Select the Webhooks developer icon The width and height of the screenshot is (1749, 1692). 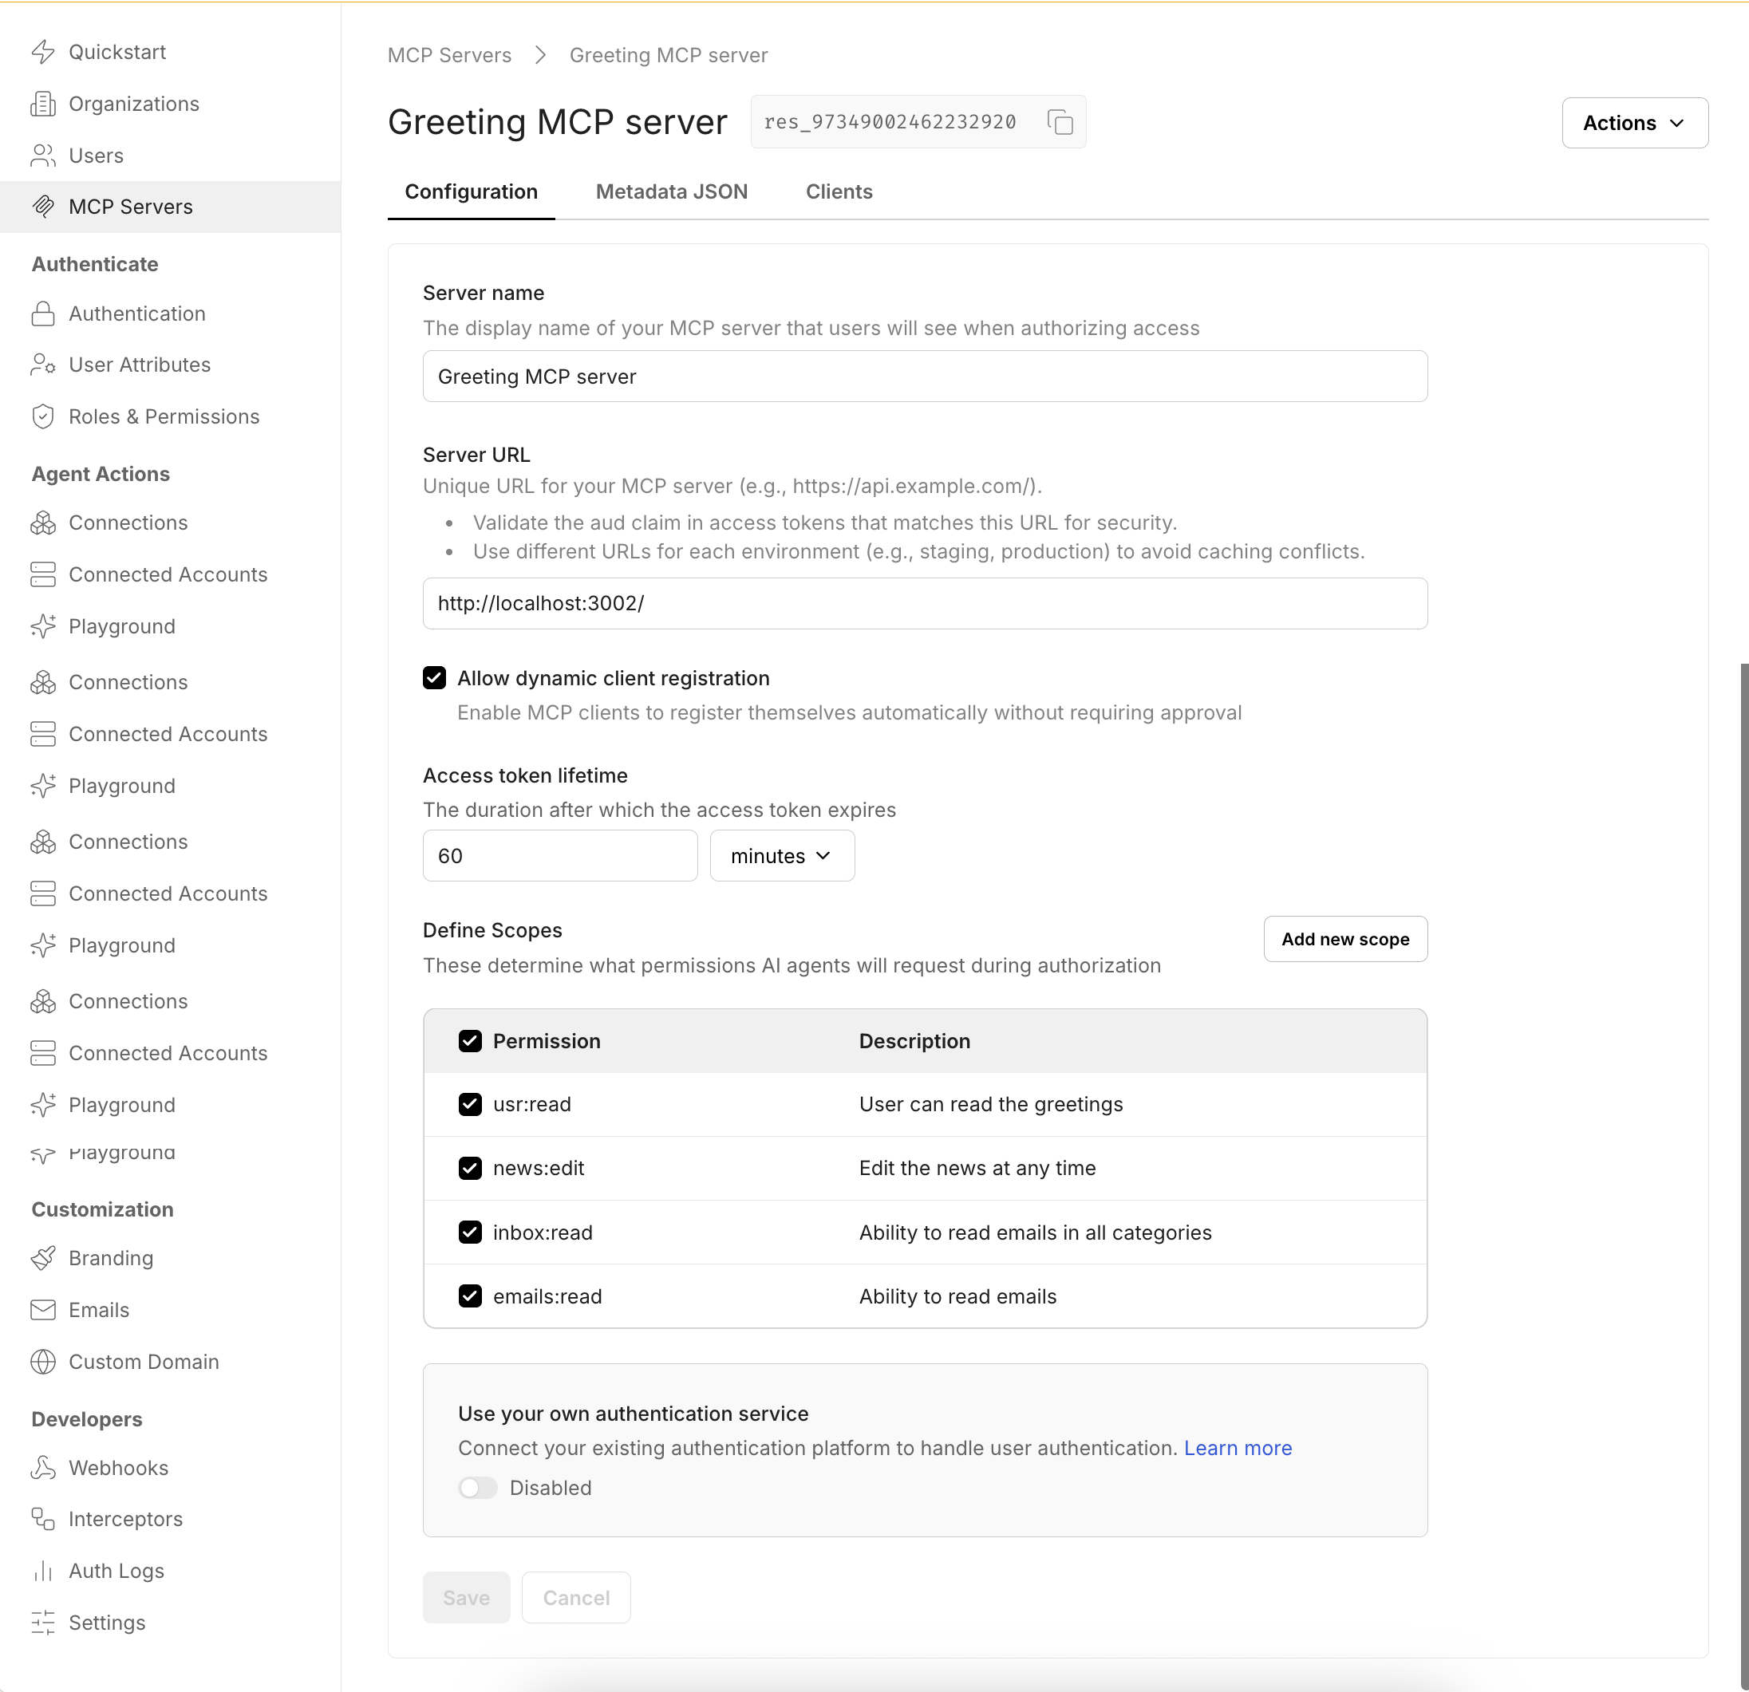click(x=44, y=1467)
